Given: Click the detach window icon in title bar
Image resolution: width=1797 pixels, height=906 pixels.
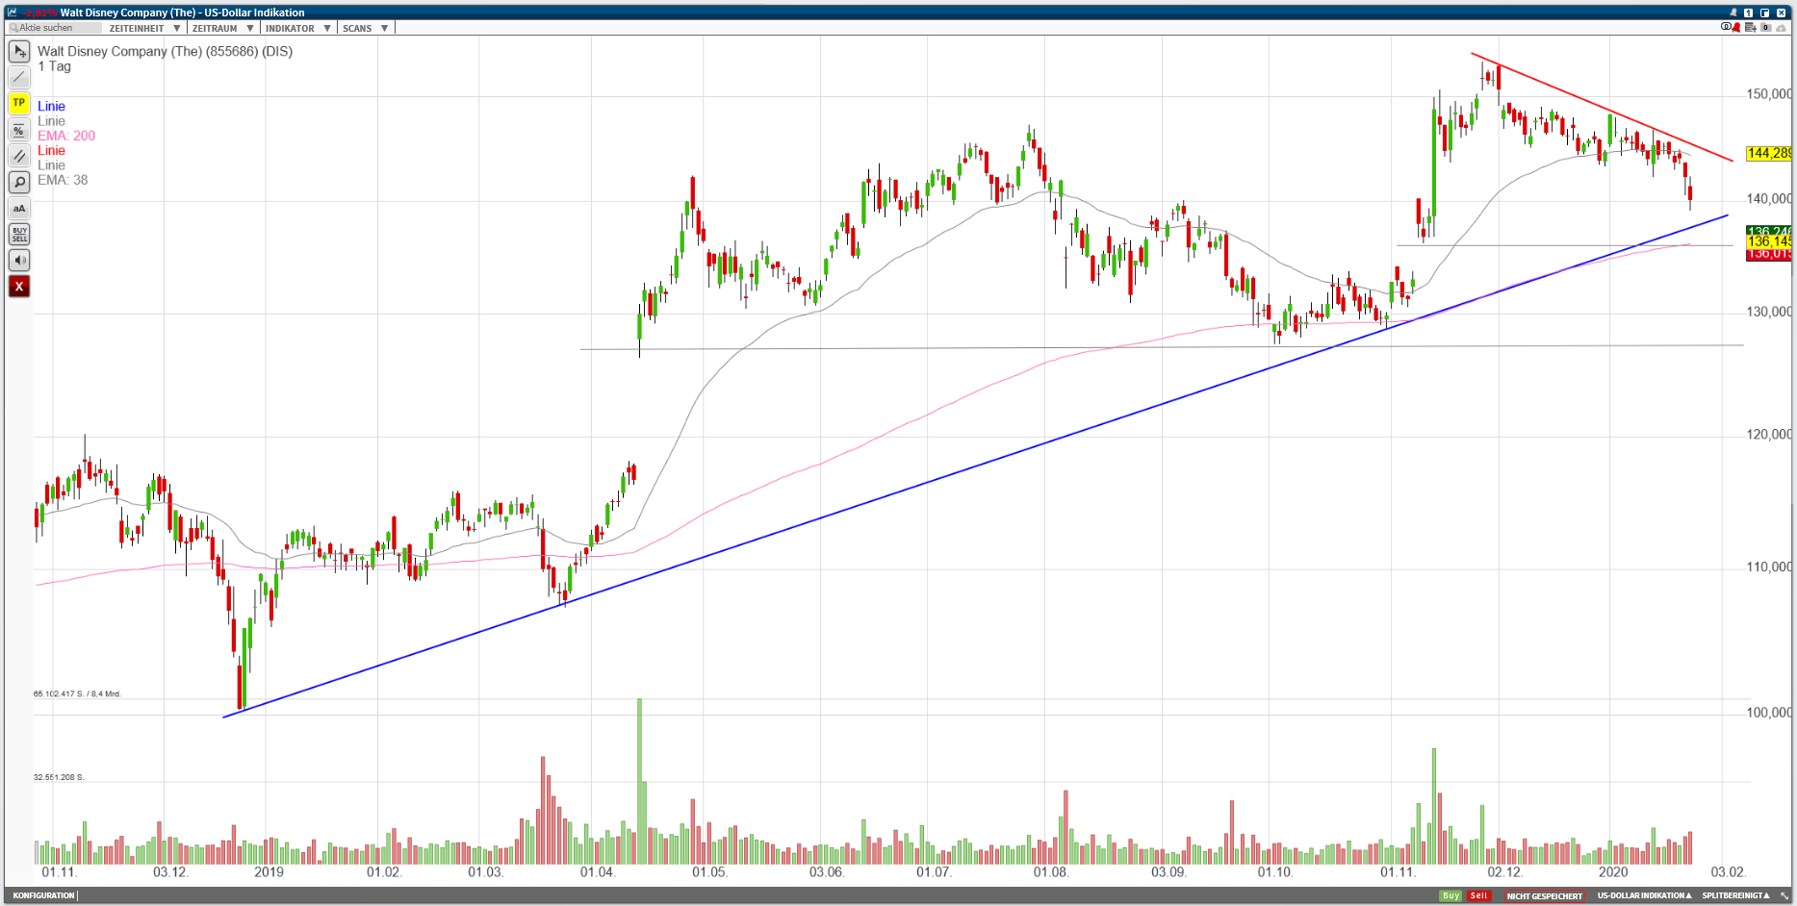Looking at the screenshot, I should (1764, 13).
